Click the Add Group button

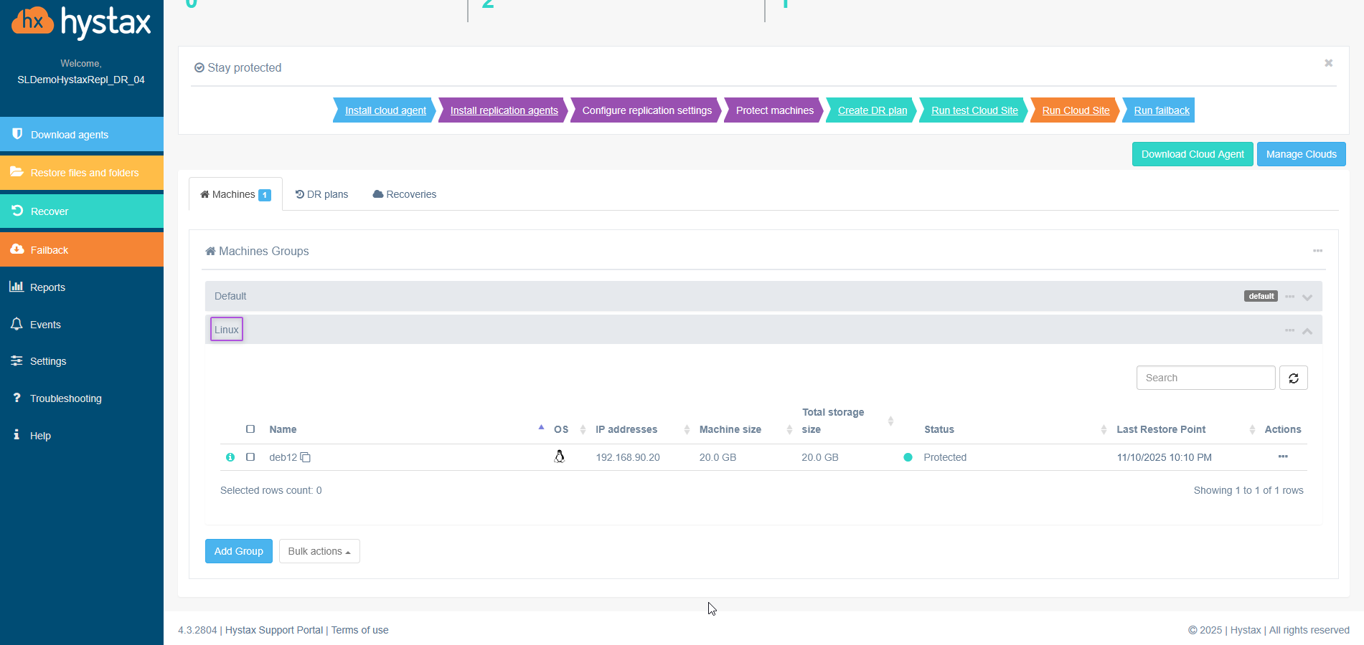tap(238, 551)
